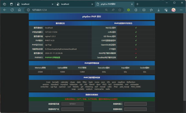
Task: Click the memcache module name
Action: [99, 89]
